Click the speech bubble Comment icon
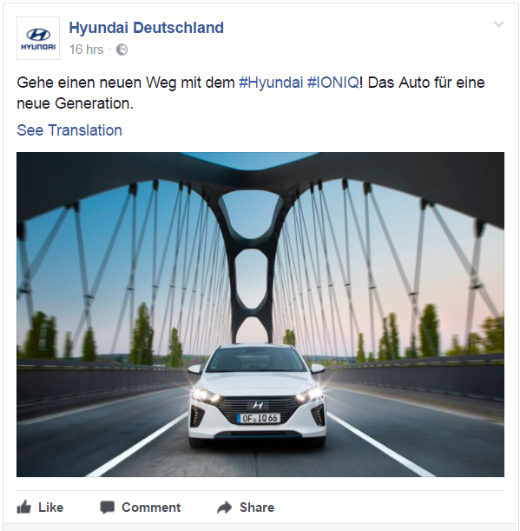Viewport: 520px width, 531px height. pos(108,508)
